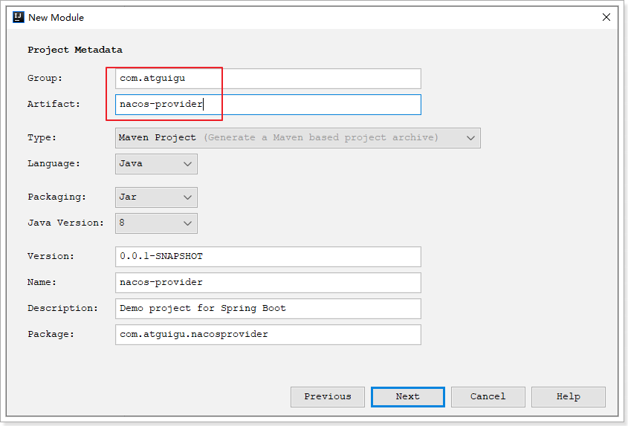Image resolution: width=628 pixels, height=426 pixels.
Task: Cancel the module creation
Action: [x=488, y=397]
